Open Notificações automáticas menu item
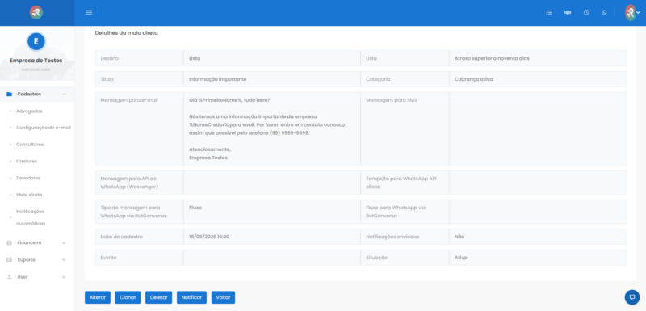This screenshot has width=646, height=311. [x=31, y=217]
